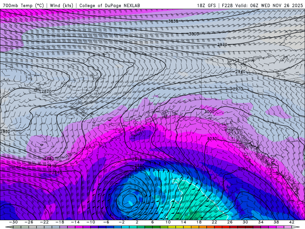Screen dimensions: 305x229
Task: Click the -18 colorbar tick label
Action: coord(60,222)
